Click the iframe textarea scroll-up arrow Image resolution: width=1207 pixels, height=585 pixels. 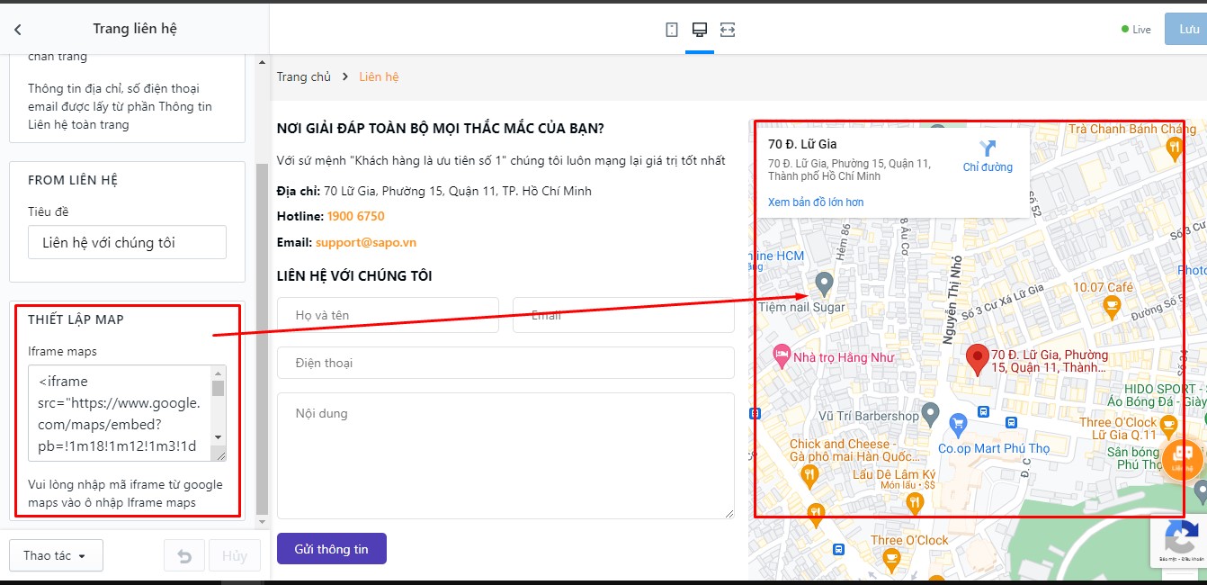coord(218,372)
